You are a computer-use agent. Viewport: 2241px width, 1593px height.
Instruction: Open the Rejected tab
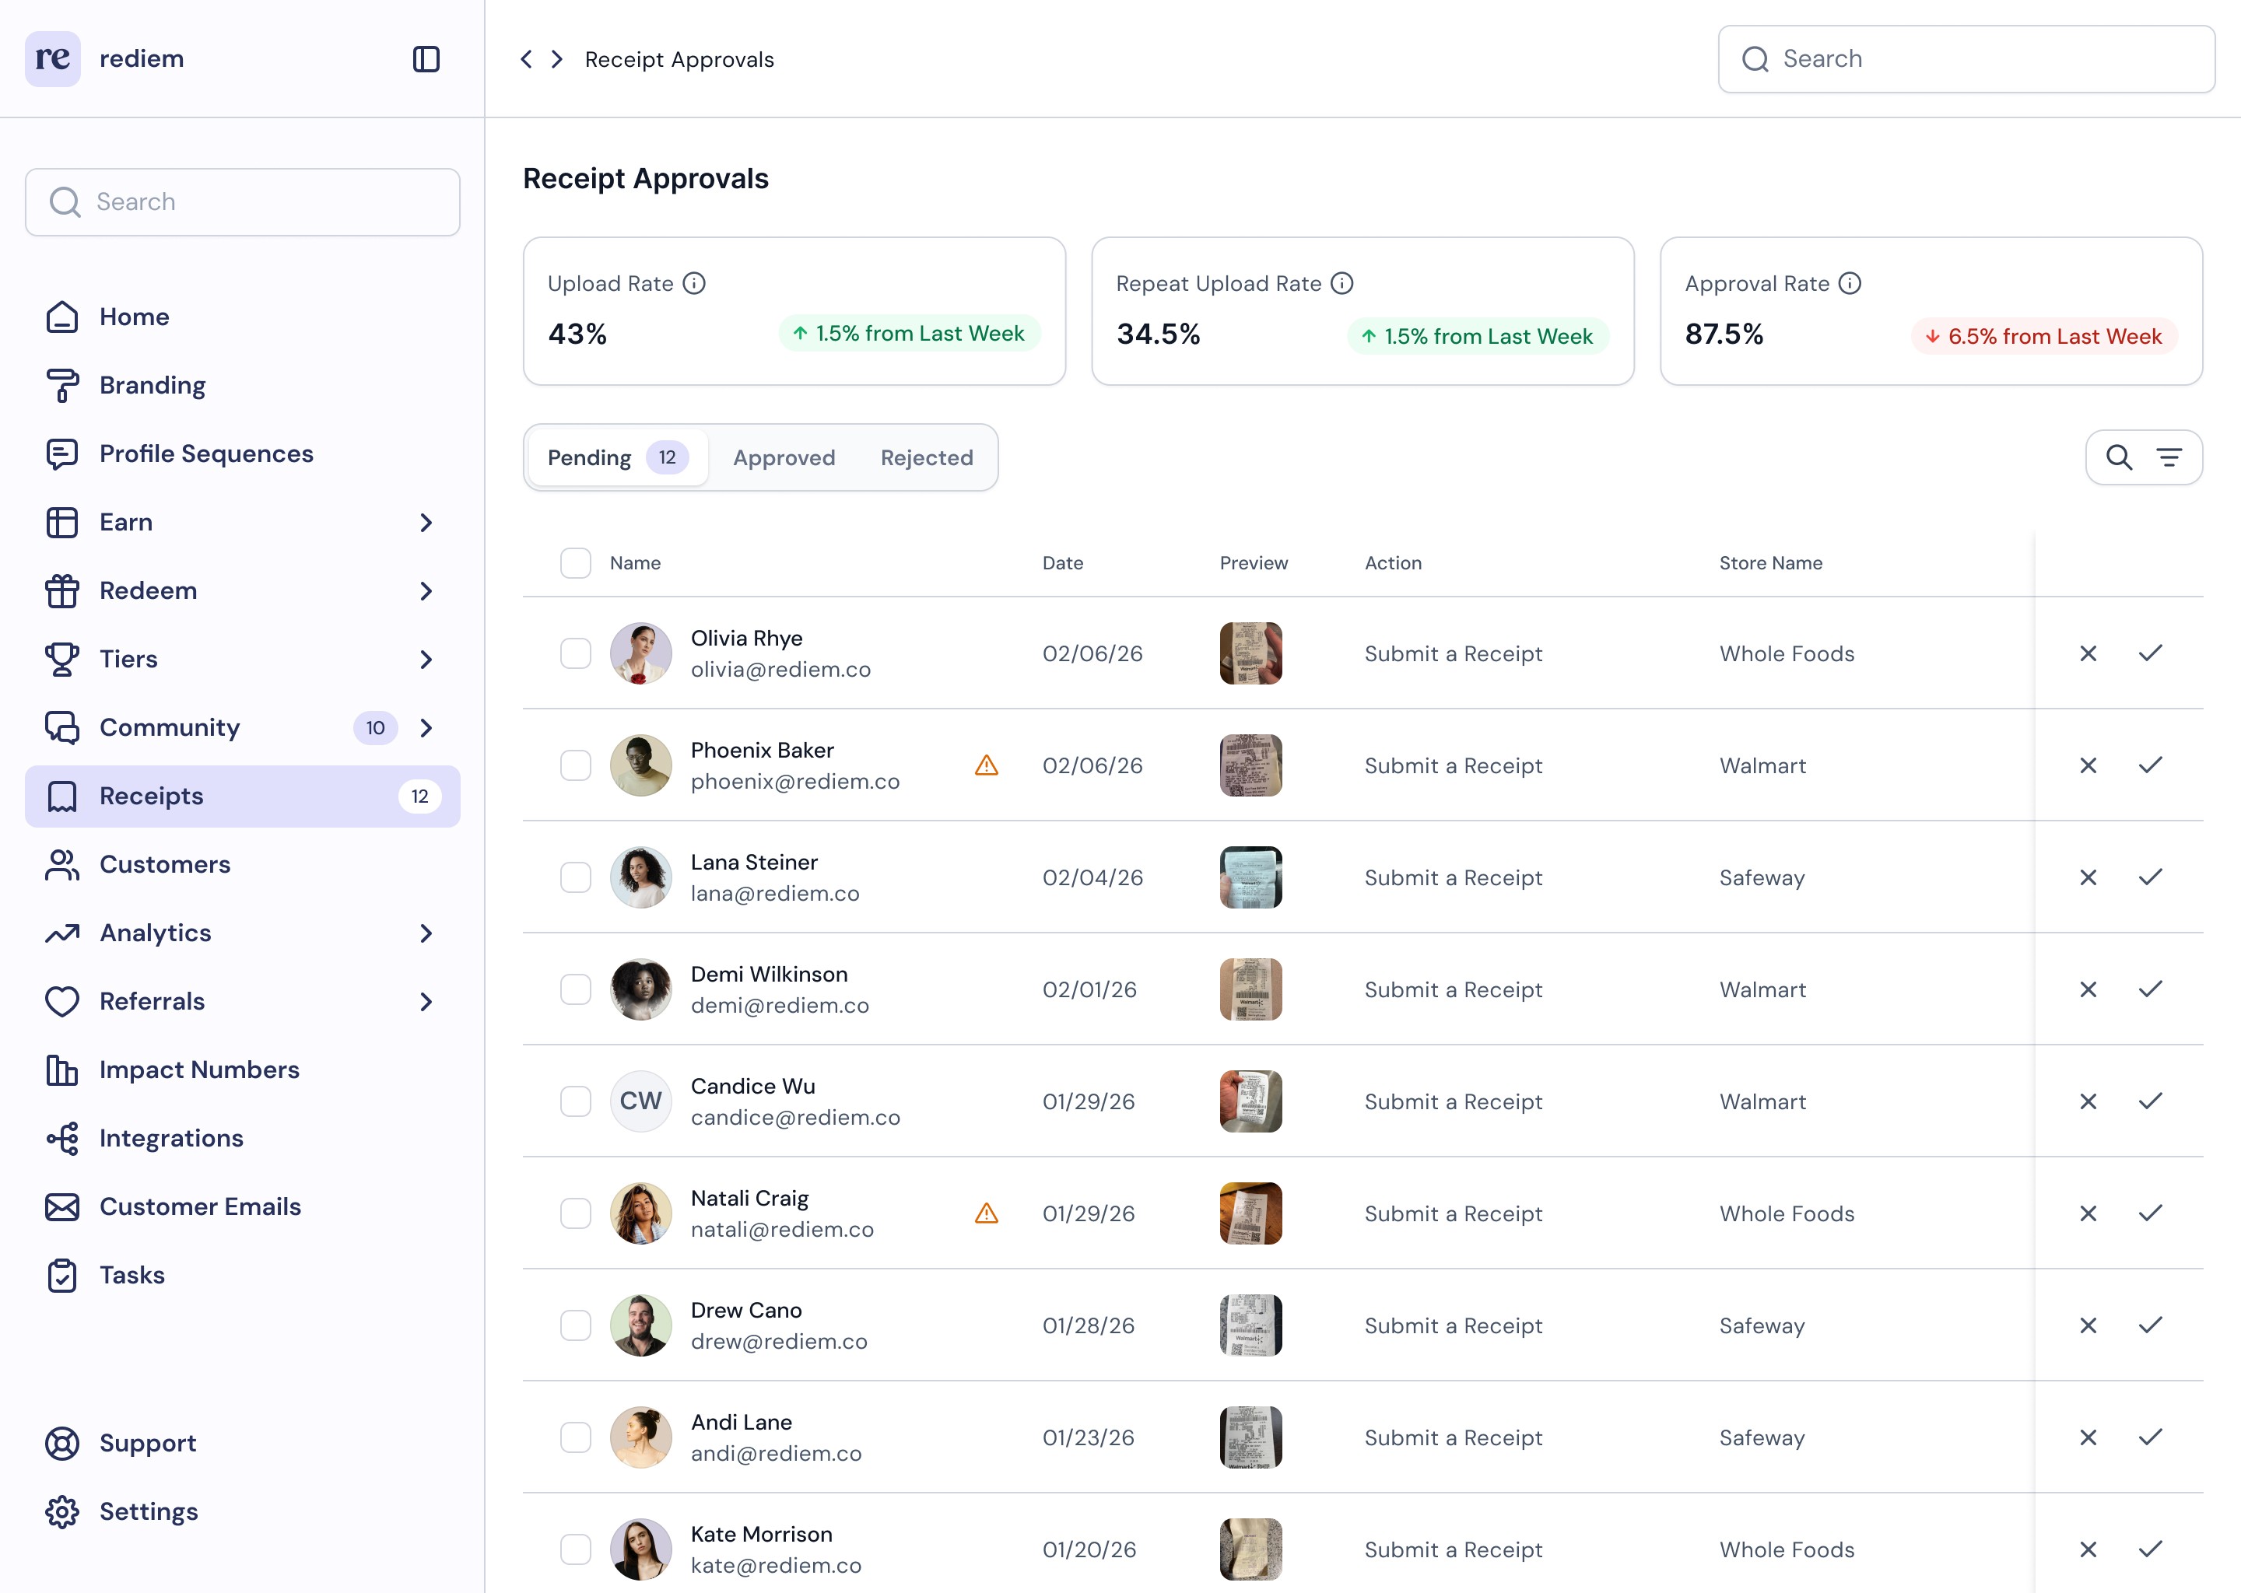pos(926,457)
